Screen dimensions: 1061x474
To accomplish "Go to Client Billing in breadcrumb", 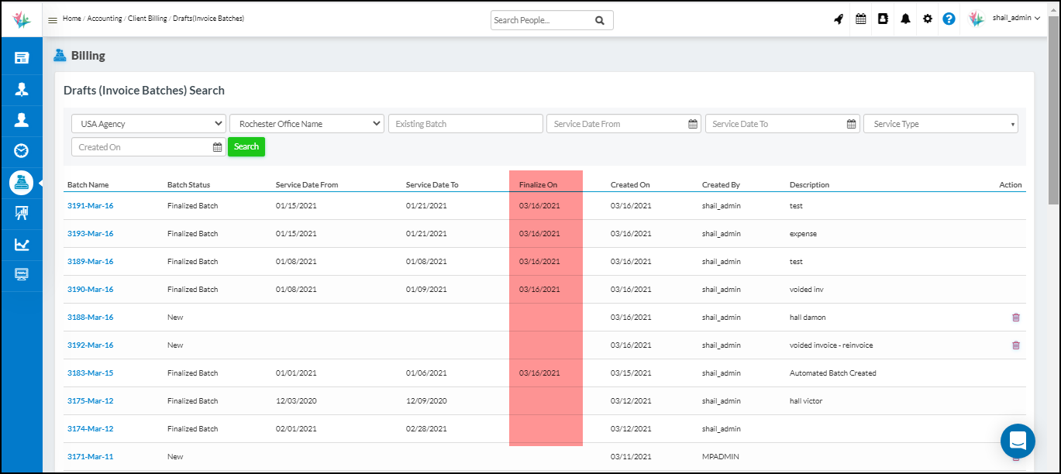I will tap(147, 19).
